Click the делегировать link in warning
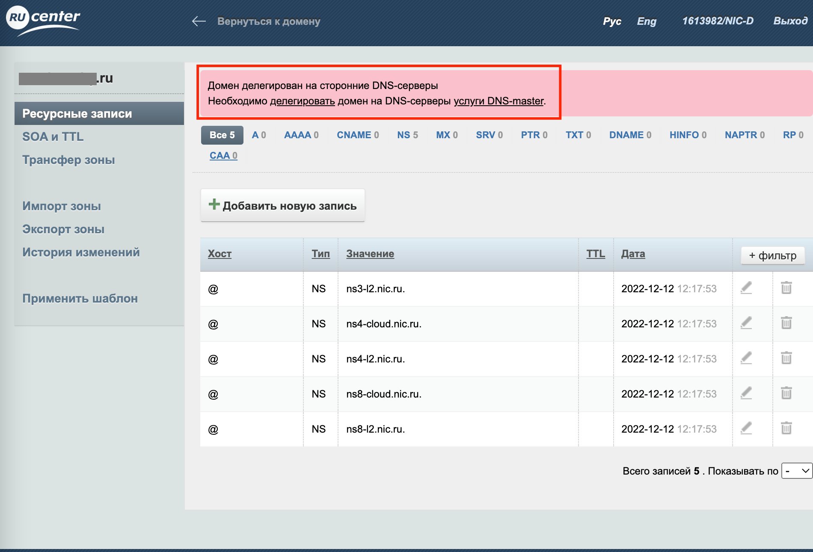The width and height of the screenshot is (813, 552). point(303,101)
